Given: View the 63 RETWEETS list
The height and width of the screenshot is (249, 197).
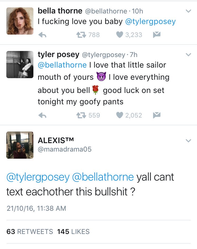Looking at the screenshot, I should click(30, 232).
